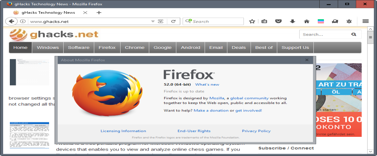377x156 pixels.
Task: Open the Software category
Action: (x=79, y=47)
